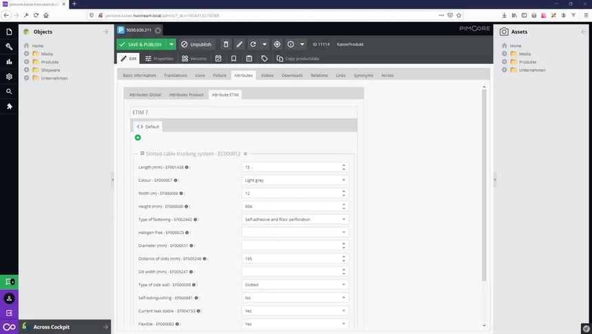Expand the Produkte folder in Assets tree
Image resolution: width=592 pixels, height=334 pixels.
(504, 61)
